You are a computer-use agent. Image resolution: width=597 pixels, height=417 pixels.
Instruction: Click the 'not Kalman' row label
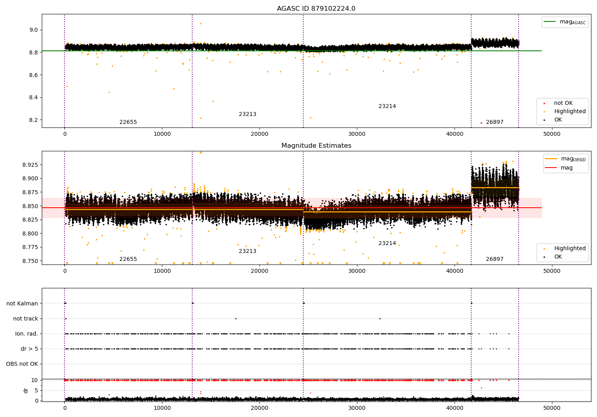(x=22, y=304)
